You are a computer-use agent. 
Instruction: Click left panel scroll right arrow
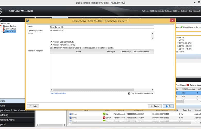64,125
